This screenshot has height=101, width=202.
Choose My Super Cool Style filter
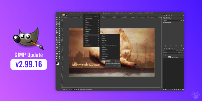110,60
